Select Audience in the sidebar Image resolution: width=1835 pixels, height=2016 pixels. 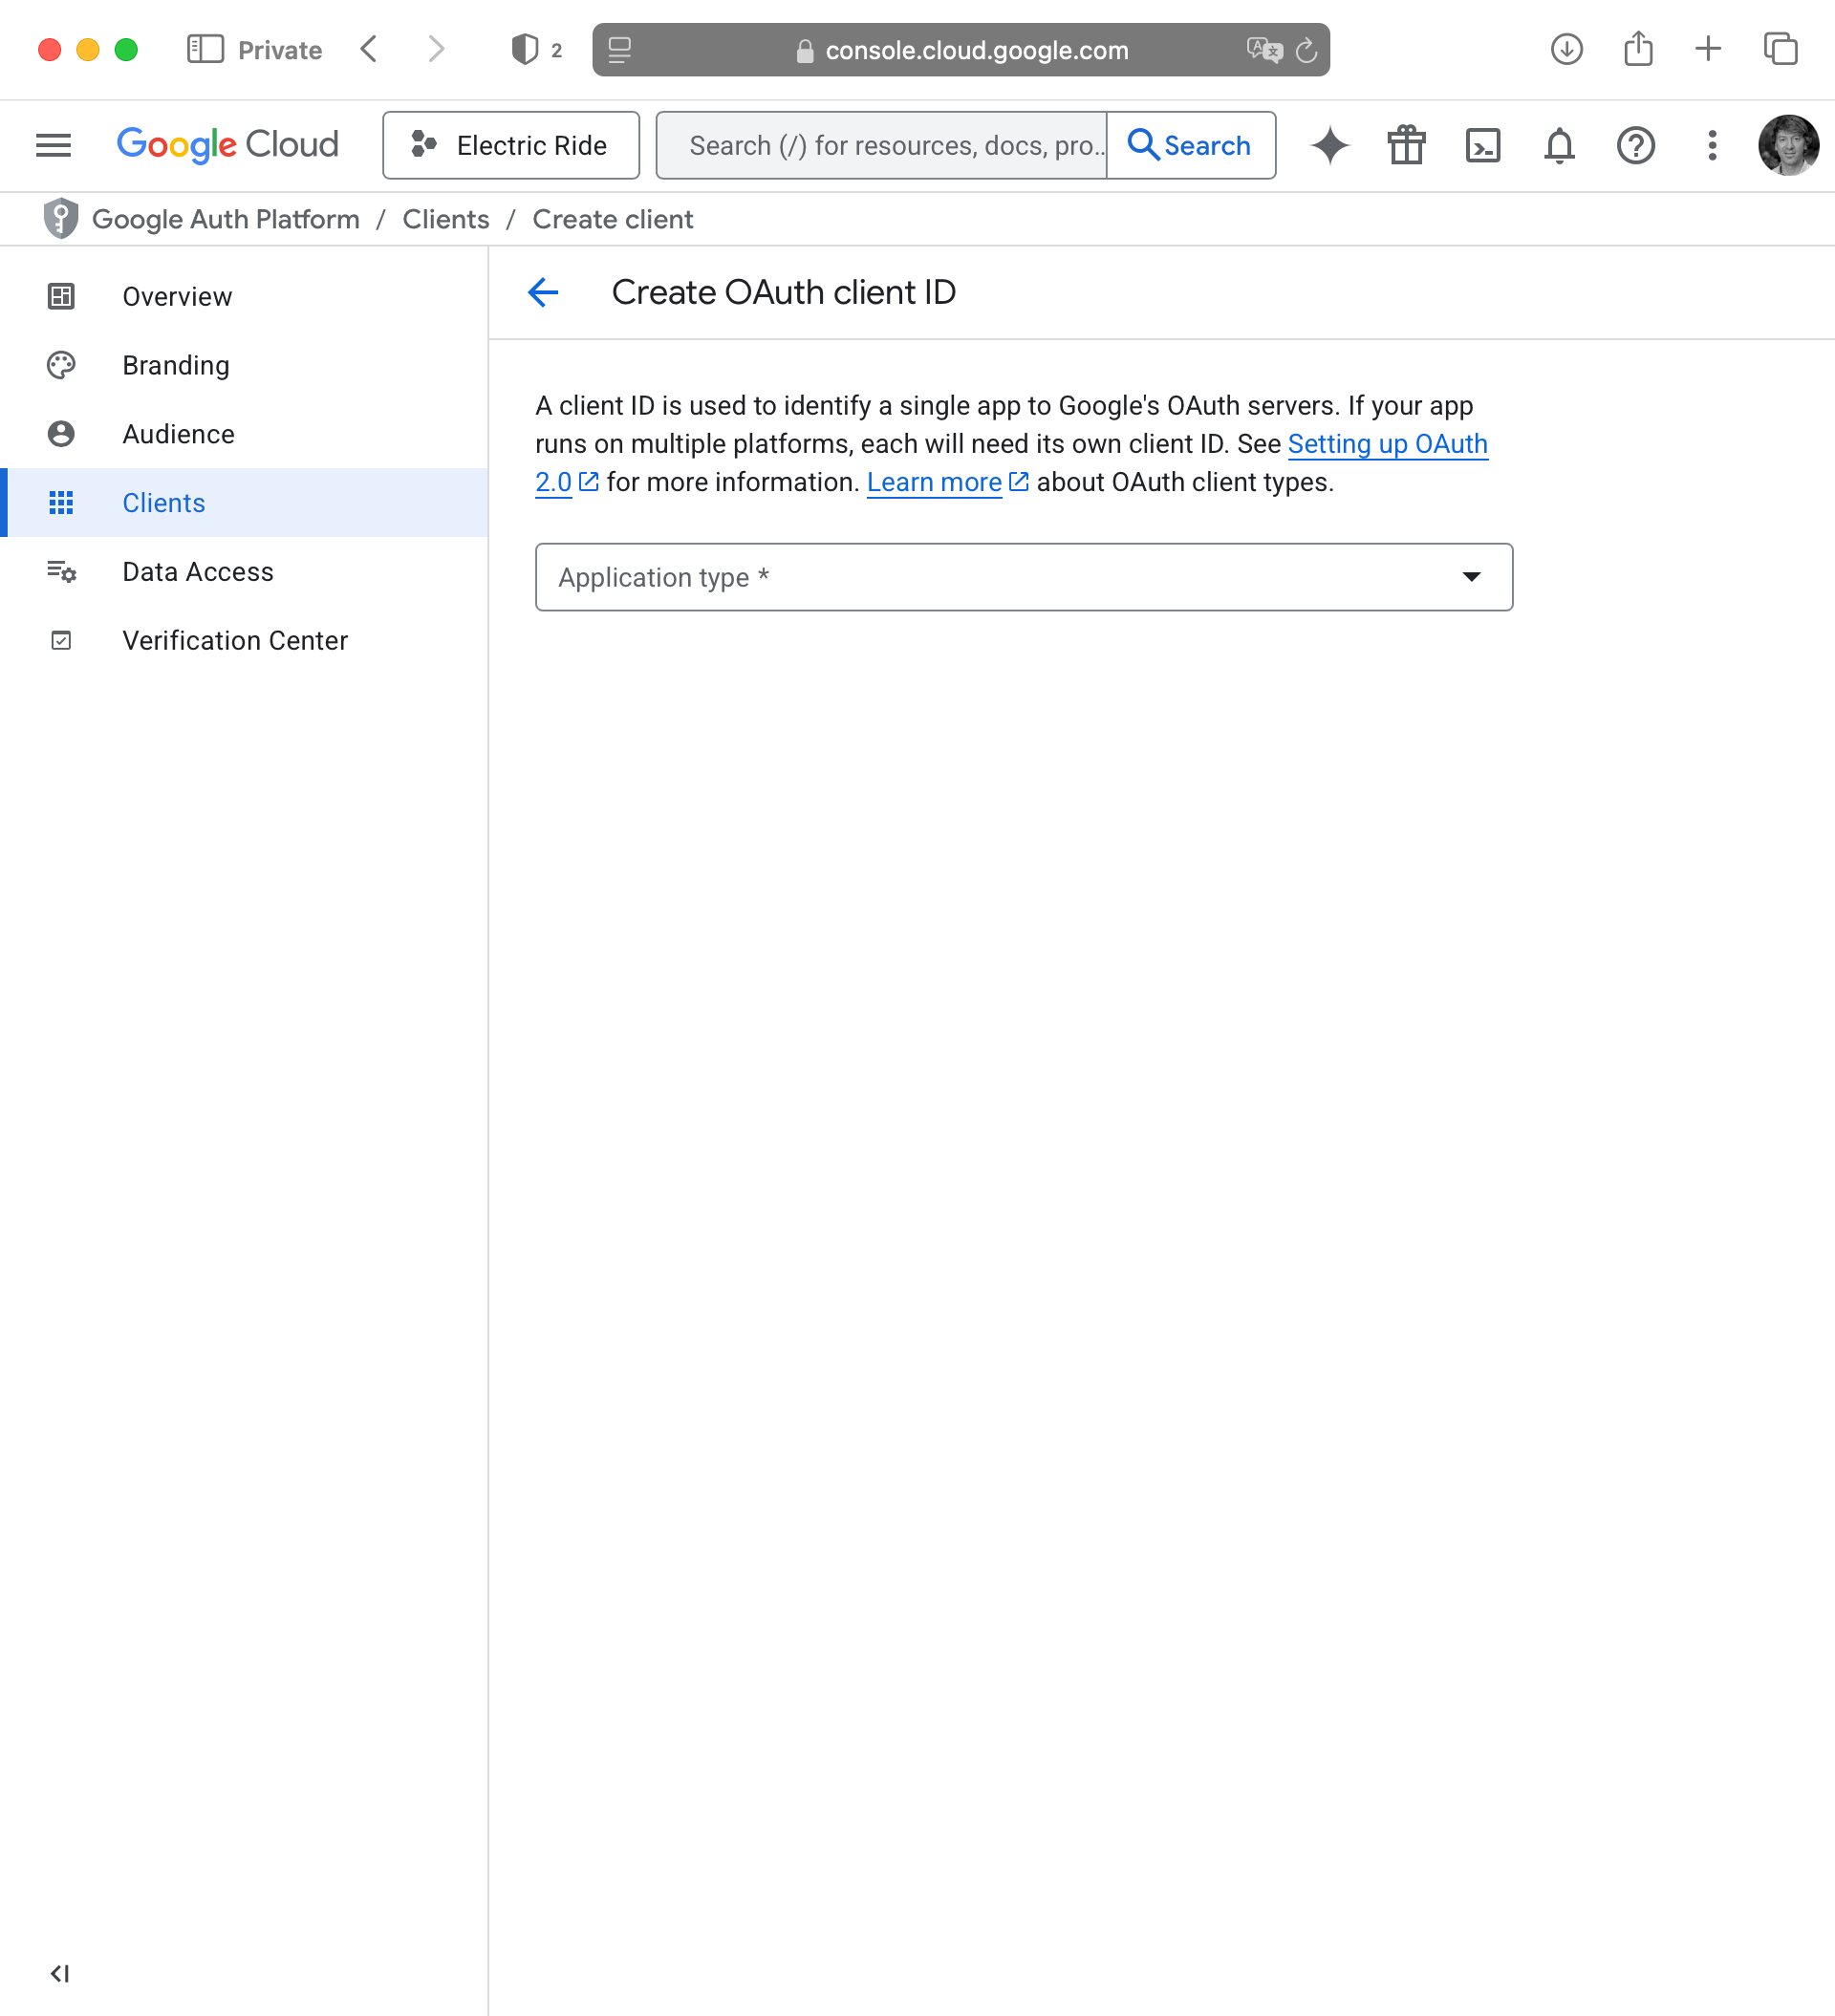coord(178,434)
